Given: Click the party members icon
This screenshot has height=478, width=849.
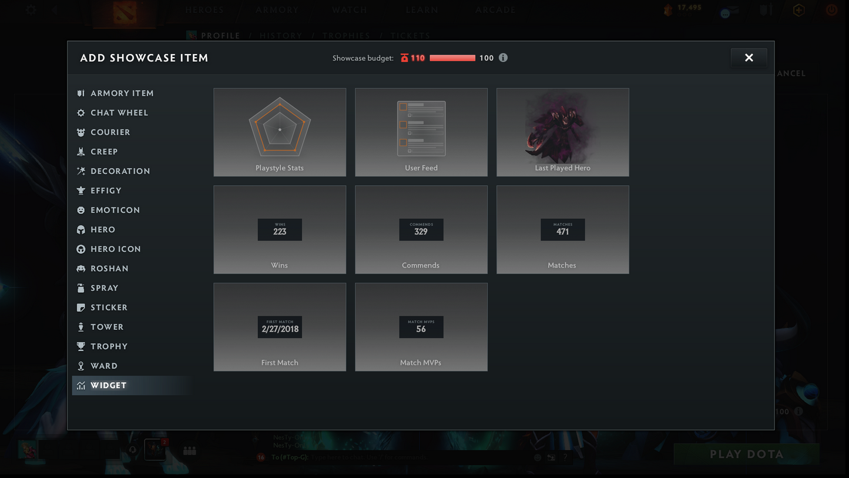Looking at the screenshot, I should [x=189, y=450].
